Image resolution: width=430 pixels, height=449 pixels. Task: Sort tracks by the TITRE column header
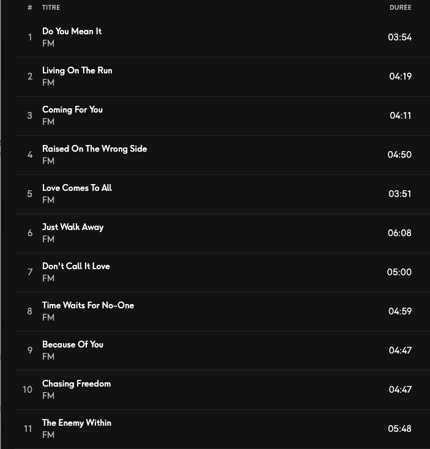pyautogui.click(x=51, y=7)
